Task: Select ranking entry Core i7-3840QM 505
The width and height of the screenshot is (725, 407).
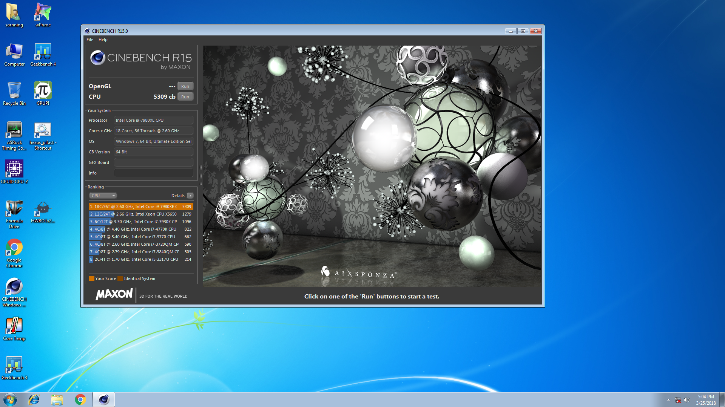Action: pos(141,252)
